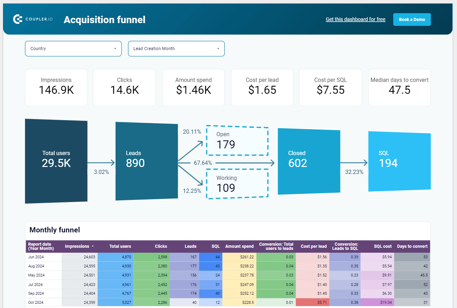This screenshot has width=457, height=308.
Task: Click the Working 109 dashed box
Action: 237,184
